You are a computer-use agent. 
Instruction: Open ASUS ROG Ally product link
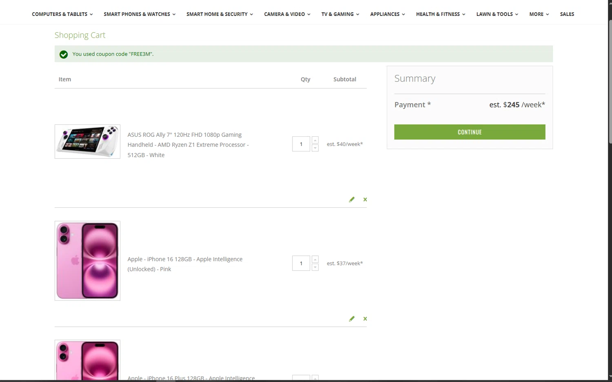click(188, 145)
